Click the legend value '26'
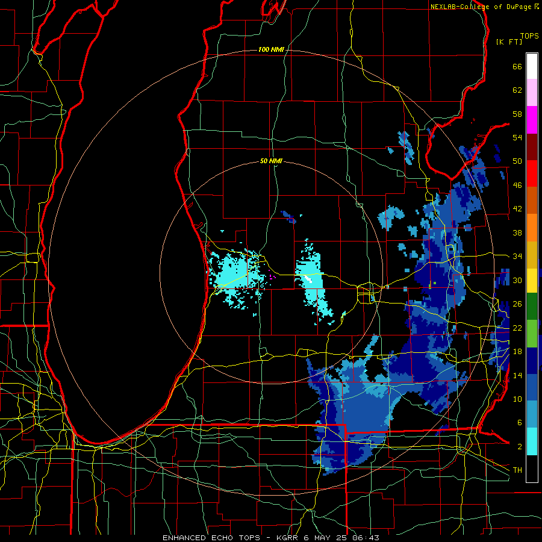This screenshot has width=542, height=542. (x=517, y=304)
